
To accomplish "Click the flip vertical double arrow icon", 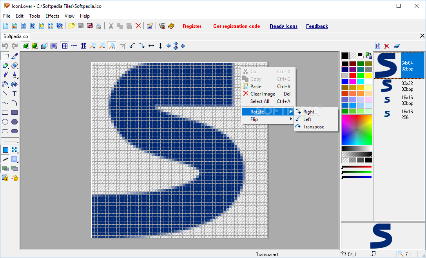I will [160, 46].
